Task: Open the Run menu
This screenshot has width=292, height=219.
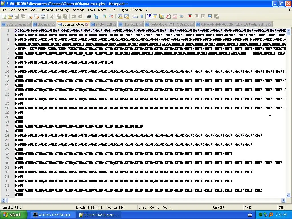Action: [112, 10]
